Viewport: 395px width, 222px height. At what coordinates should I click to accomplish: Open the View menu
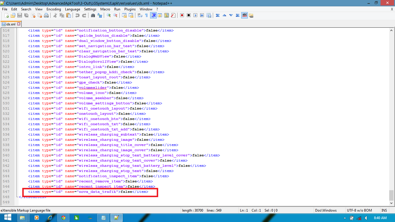[x=39, y=9]
